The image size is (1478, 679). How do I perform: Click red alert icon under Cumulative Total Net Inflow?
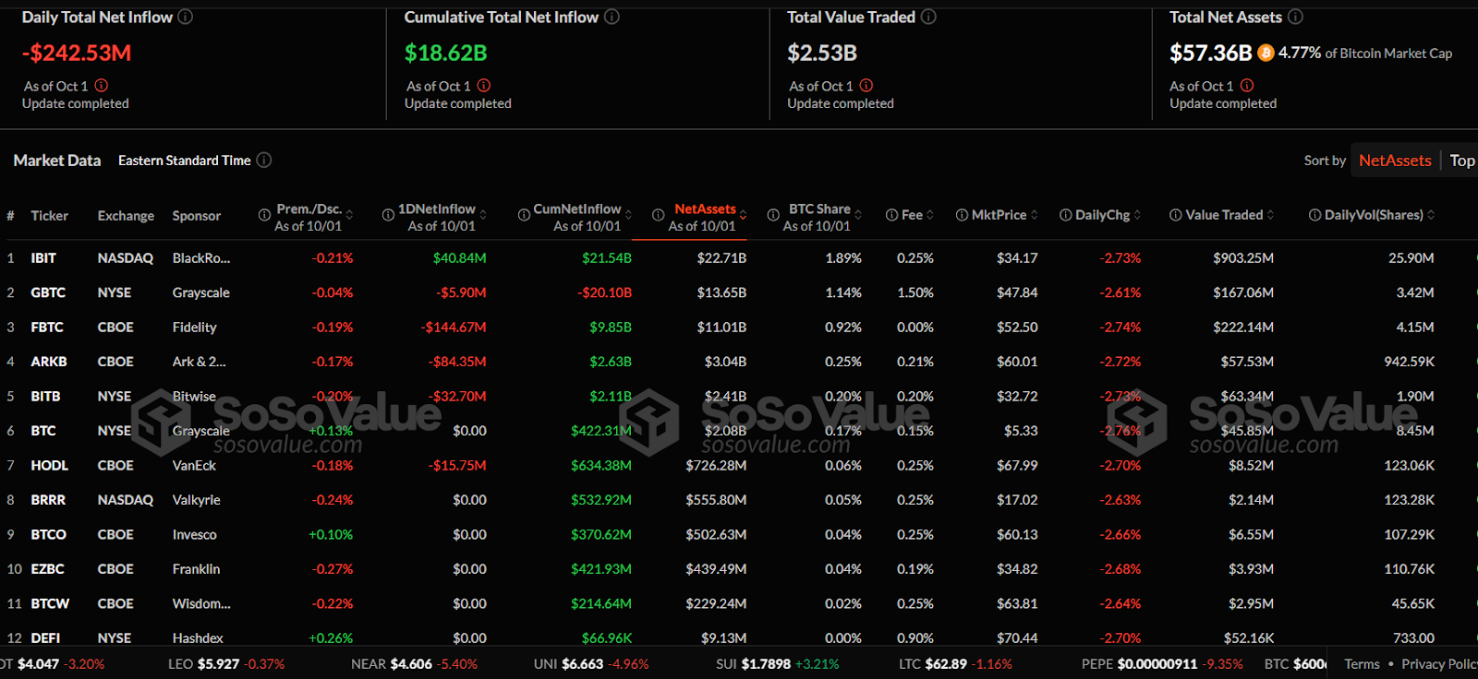pyautogui.click(x=484, y=85)
